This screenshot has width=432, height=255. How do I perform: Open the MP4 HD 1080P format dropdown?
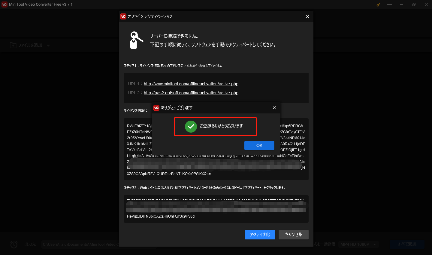point(358,245)
